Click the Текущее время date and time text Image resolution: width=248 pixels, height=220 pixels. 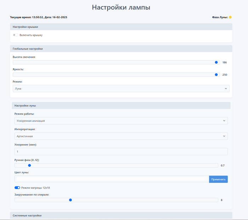point(39,17)
